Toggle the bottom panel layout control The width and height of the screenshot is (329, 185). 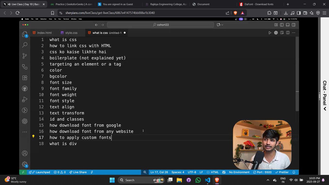click(x=288, y=25)
